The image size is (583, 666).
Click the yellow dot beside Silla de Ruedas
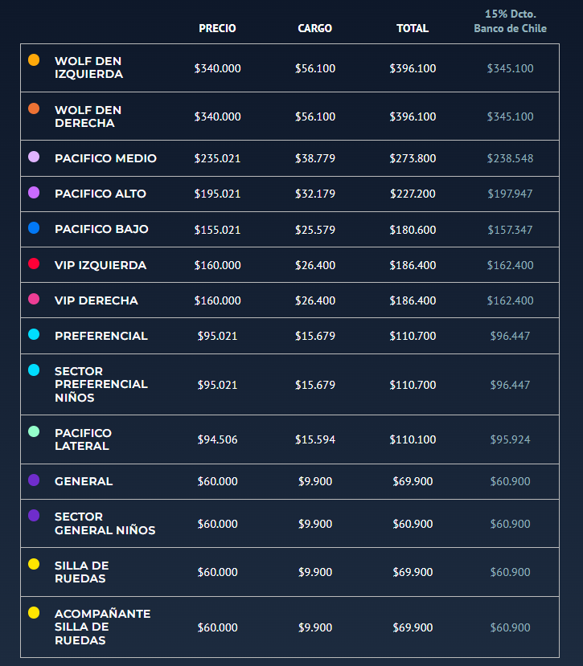click(x=34, y=564)
